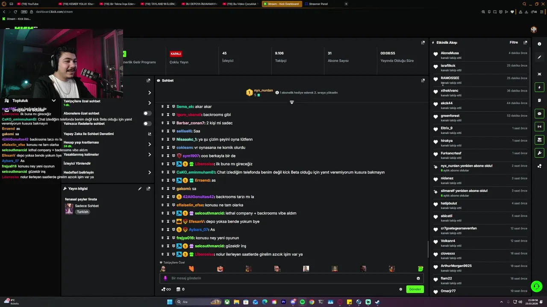Image resolution: width=547 pixels, height=307 pixels.
Task: Expand Yasaklanmış kelimeler settings
Action: pos(150,154)
